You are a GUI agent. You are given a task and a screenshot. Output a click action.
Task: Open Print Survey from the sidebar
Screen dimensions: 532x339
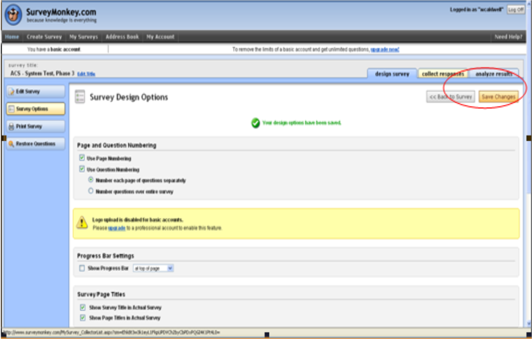[35, 126]
